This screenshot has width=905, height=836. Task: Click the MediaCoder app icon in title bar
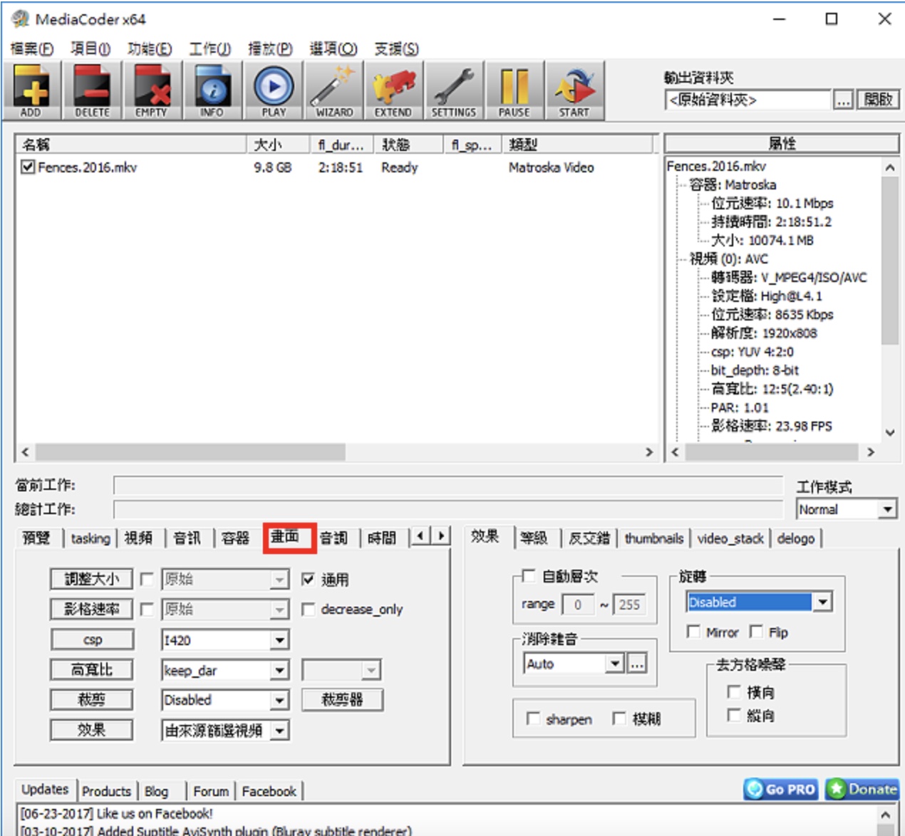coord(20,19)
